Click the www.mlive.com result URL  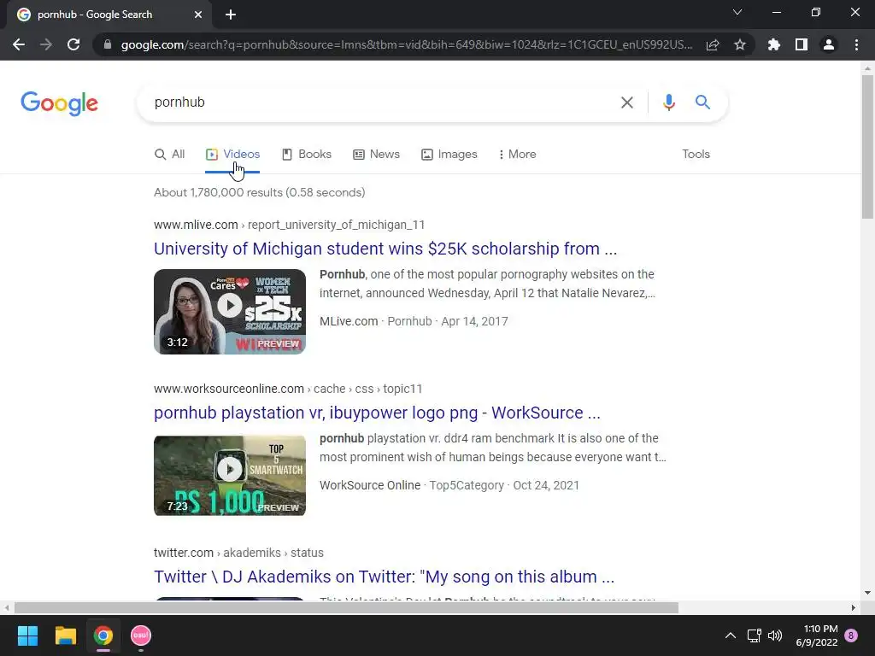[289, 225]
